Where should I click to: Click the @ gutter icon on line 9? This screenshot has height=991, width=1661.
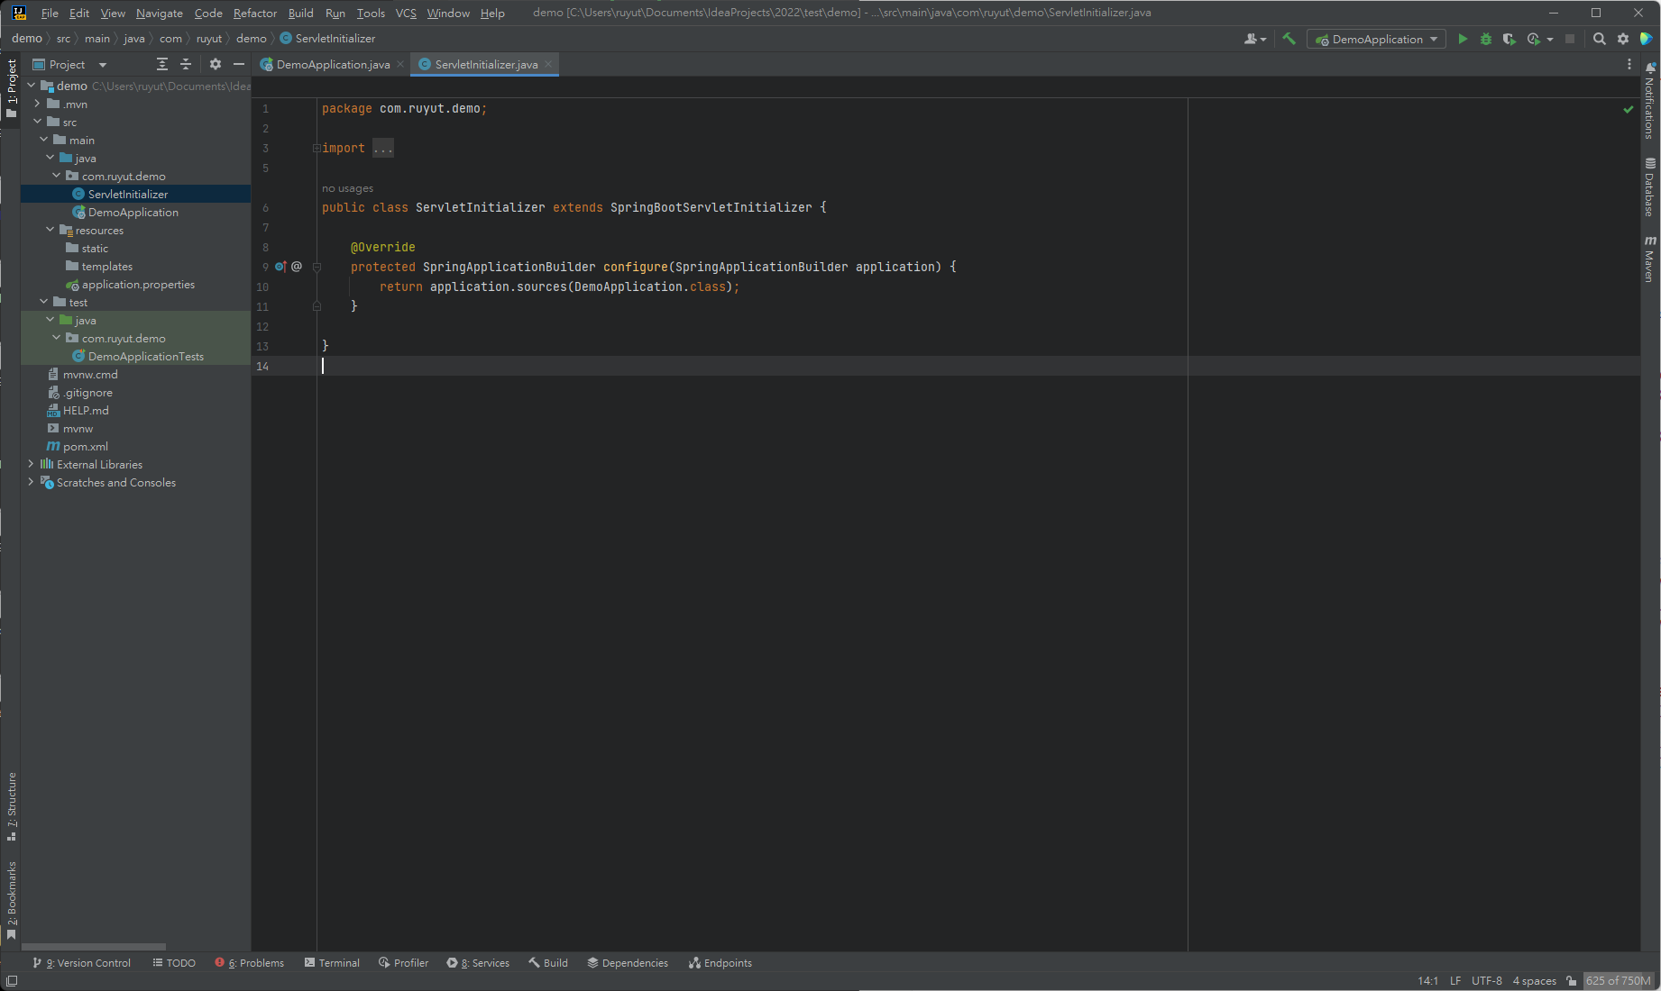(297, 267)
